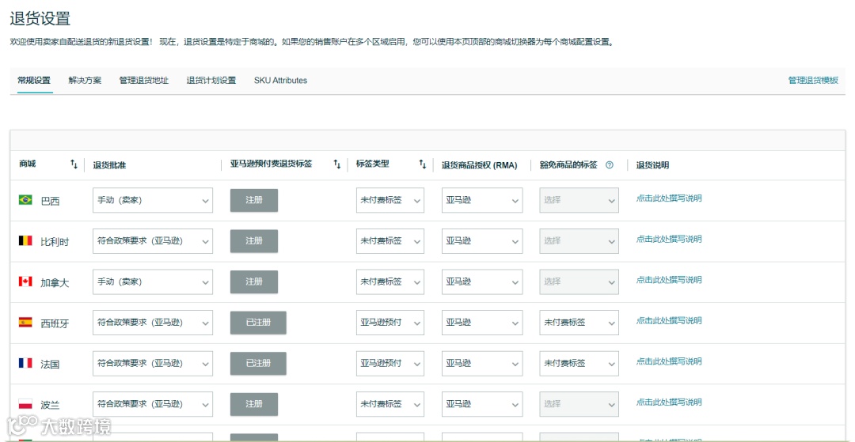Click the France flag icon

25,363
